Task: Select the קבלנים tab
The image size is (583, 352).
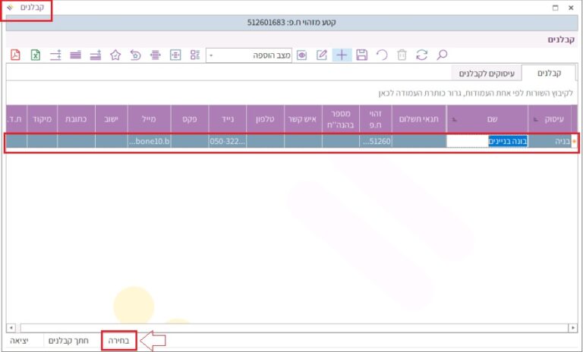Action: [548, 73]
